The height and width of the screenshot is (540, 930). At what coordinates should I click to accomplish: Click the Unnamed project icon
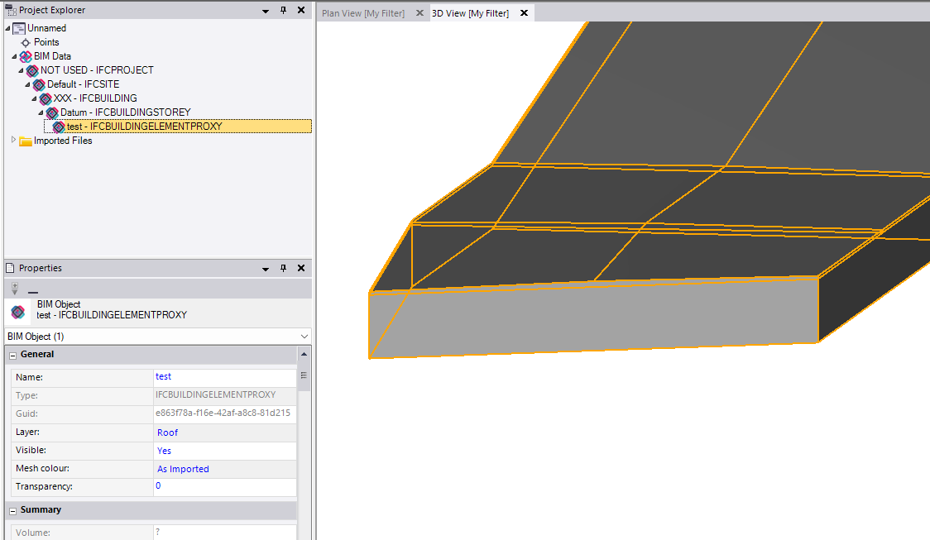[19, 28]
